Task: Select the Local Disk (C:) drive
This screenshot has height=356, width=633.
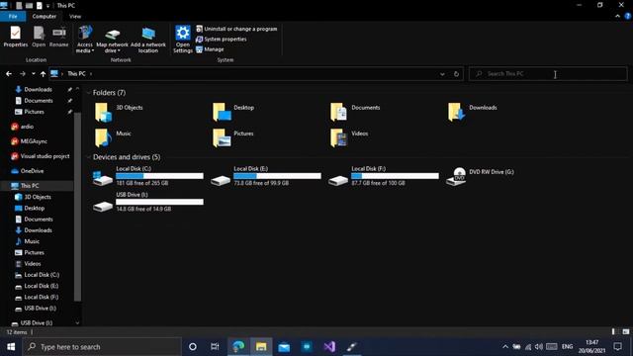Action: coord(147,176)
